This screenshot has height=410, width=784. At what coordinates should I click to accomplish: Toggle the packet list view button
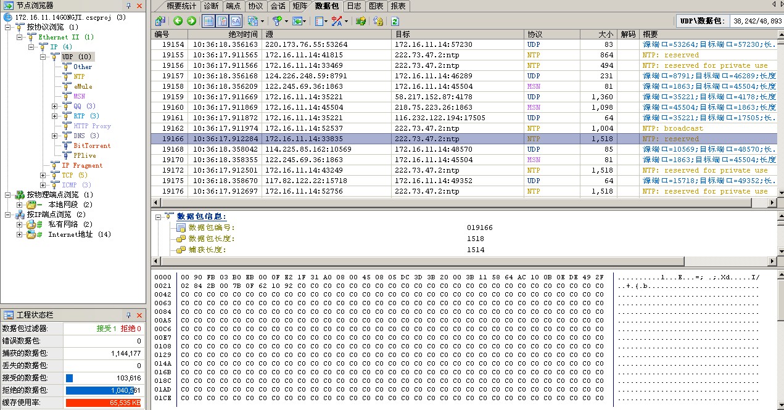point(208,21)
